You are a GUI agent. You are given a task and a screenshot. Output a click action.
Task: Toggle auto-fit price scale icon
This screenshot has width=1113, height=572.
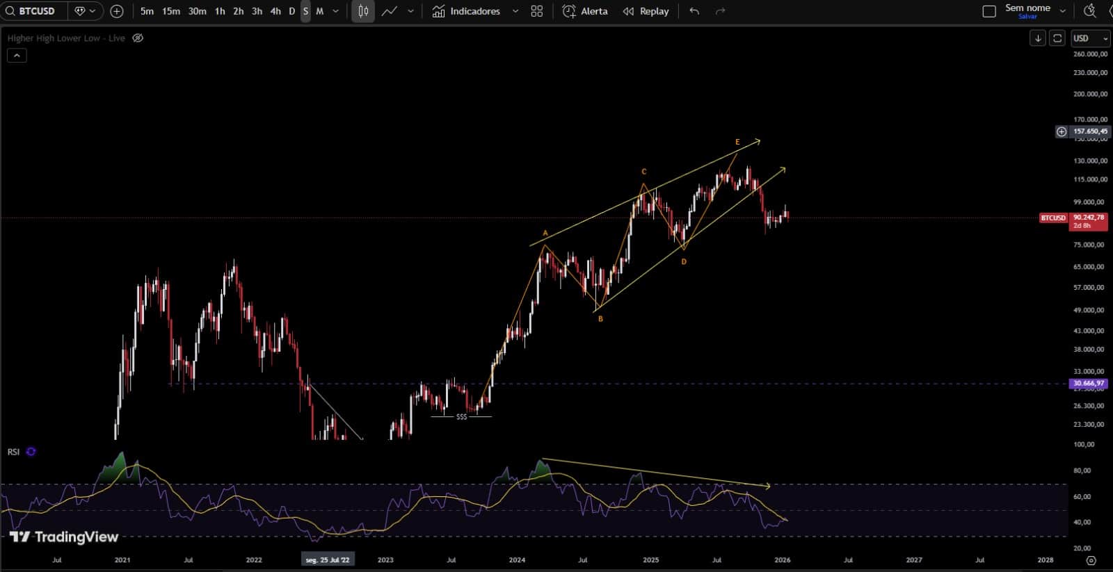pos(1057,38)
